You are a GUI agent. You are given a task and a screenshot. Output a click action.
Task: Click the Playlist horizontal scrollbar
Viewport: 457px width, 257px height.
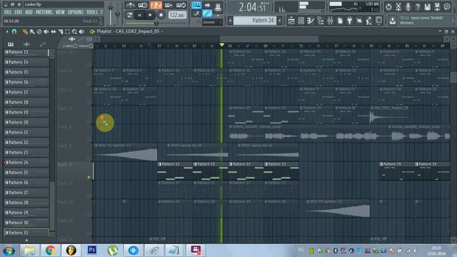pyautogui.click(x=269, y=39)
